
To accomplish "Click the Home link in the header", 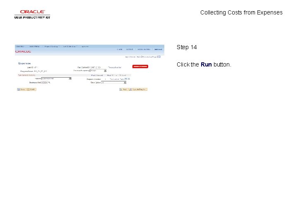I will point(120,49).
